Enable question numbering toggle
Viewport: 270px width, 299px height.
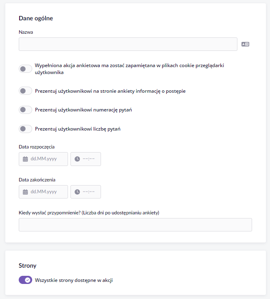pos(25,110)
